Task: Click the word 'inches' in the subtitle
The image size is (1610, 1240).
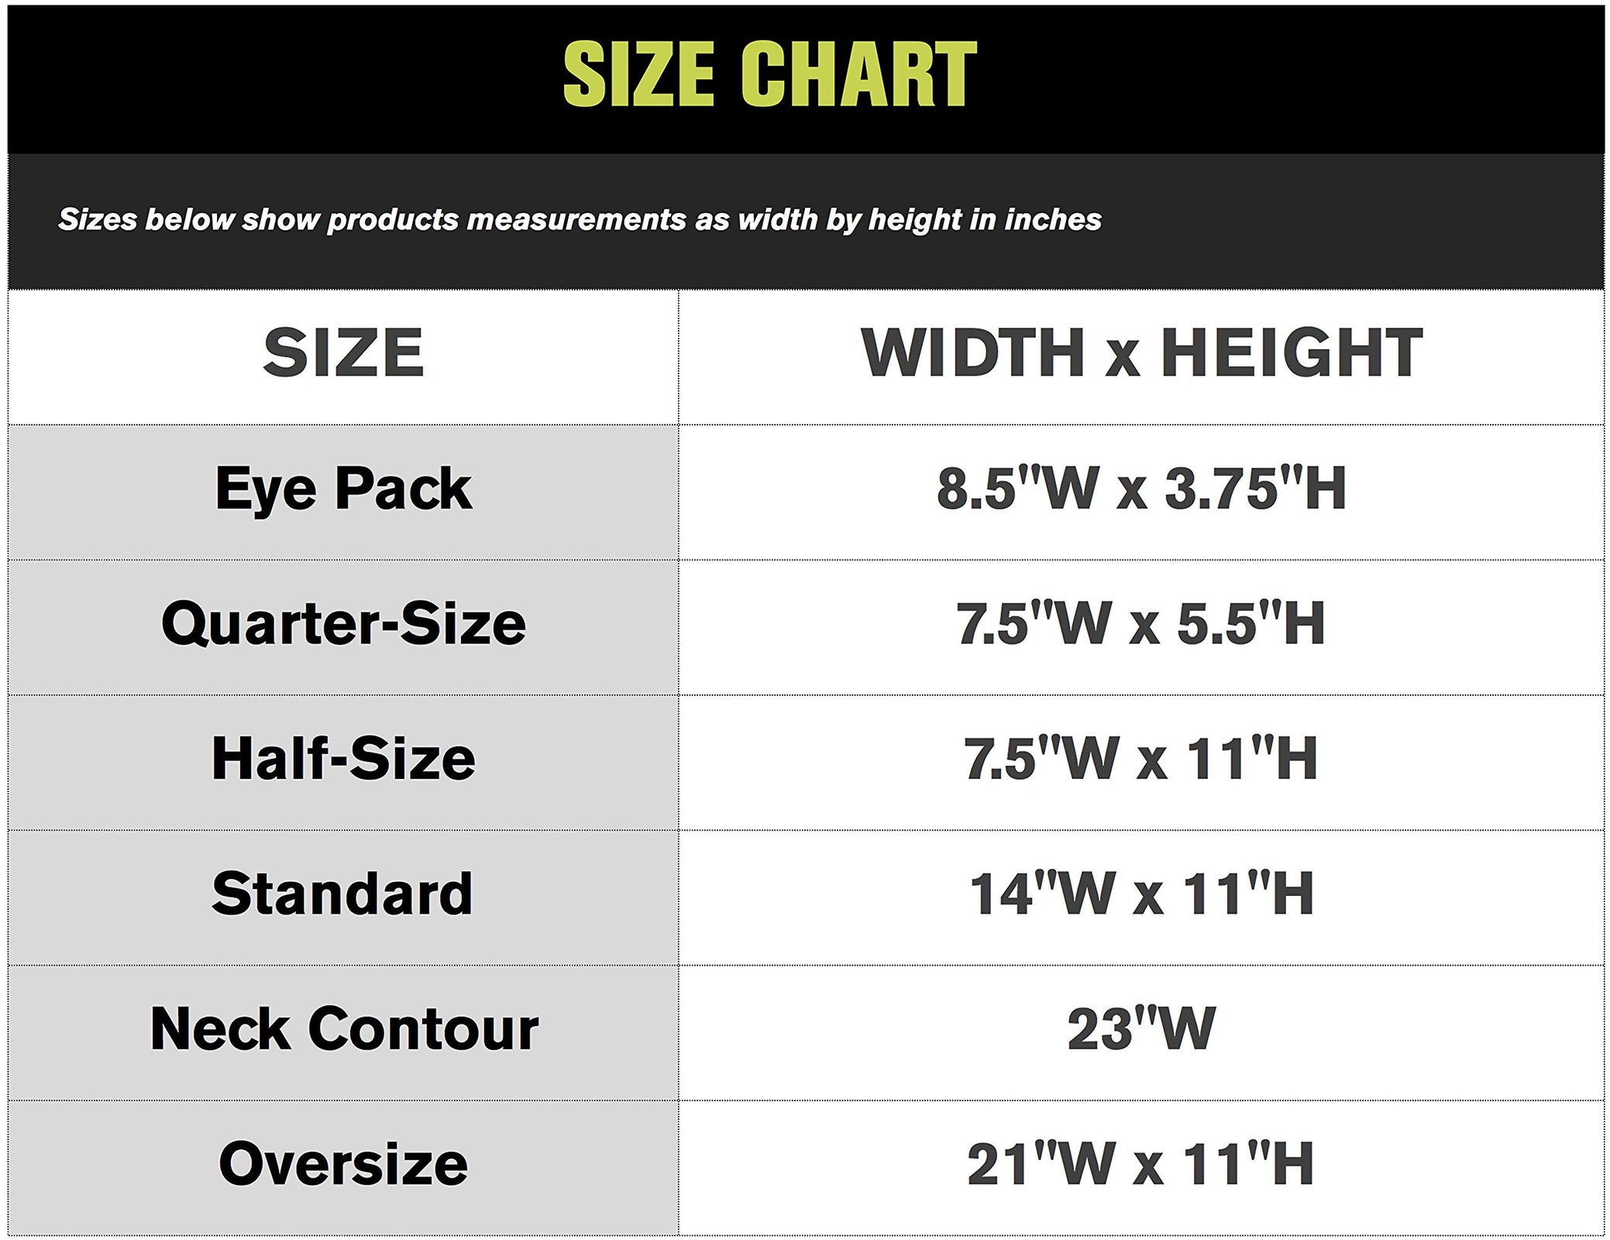Action: click(x=1052, y=220)
